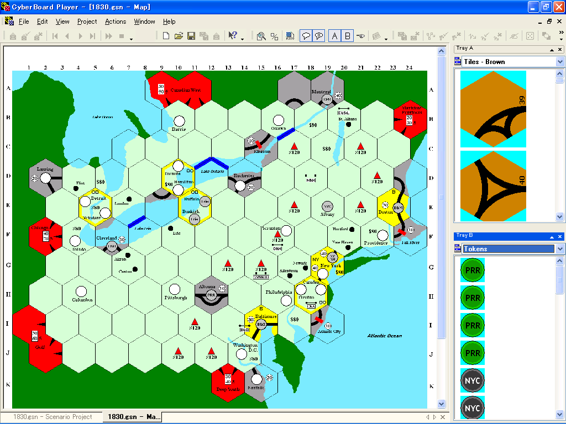Step forward one move with right arrow
The height and width of the screenshot is (424, 566).
point(80,36)
